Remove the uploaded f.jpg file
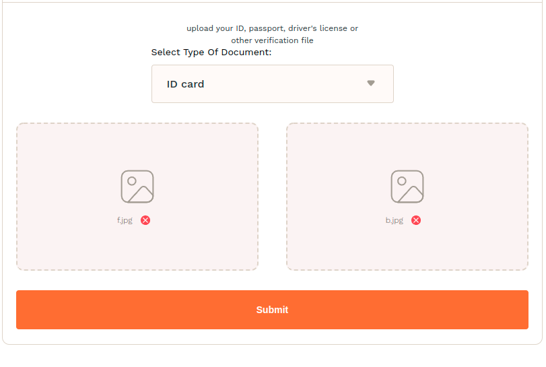Image resolution: width=546 pixels, height=367 pixels. 145,220
